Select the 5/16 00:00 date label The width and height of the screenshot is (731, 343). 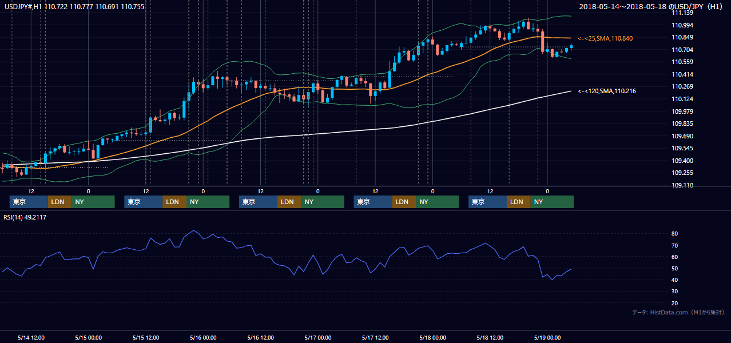tap(203, 337)
